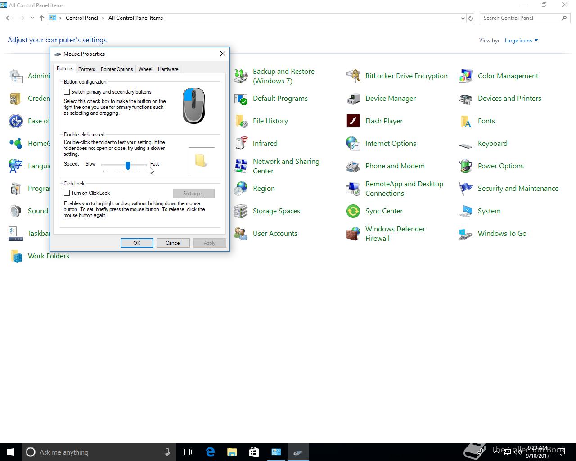Click the test folder in Double-click speed
This screenshot has height=461, width=576.
click(201, 160)
